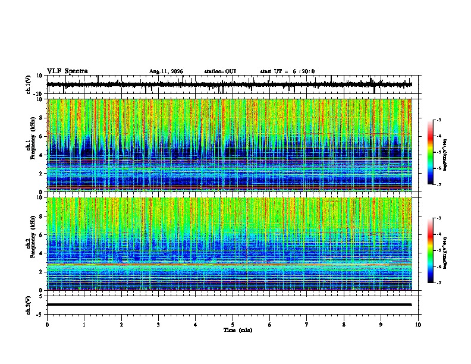Click the ch.1 voltage waveform trace
The width and height of the screenshot is (471, 364).
[x=229, y=84]
